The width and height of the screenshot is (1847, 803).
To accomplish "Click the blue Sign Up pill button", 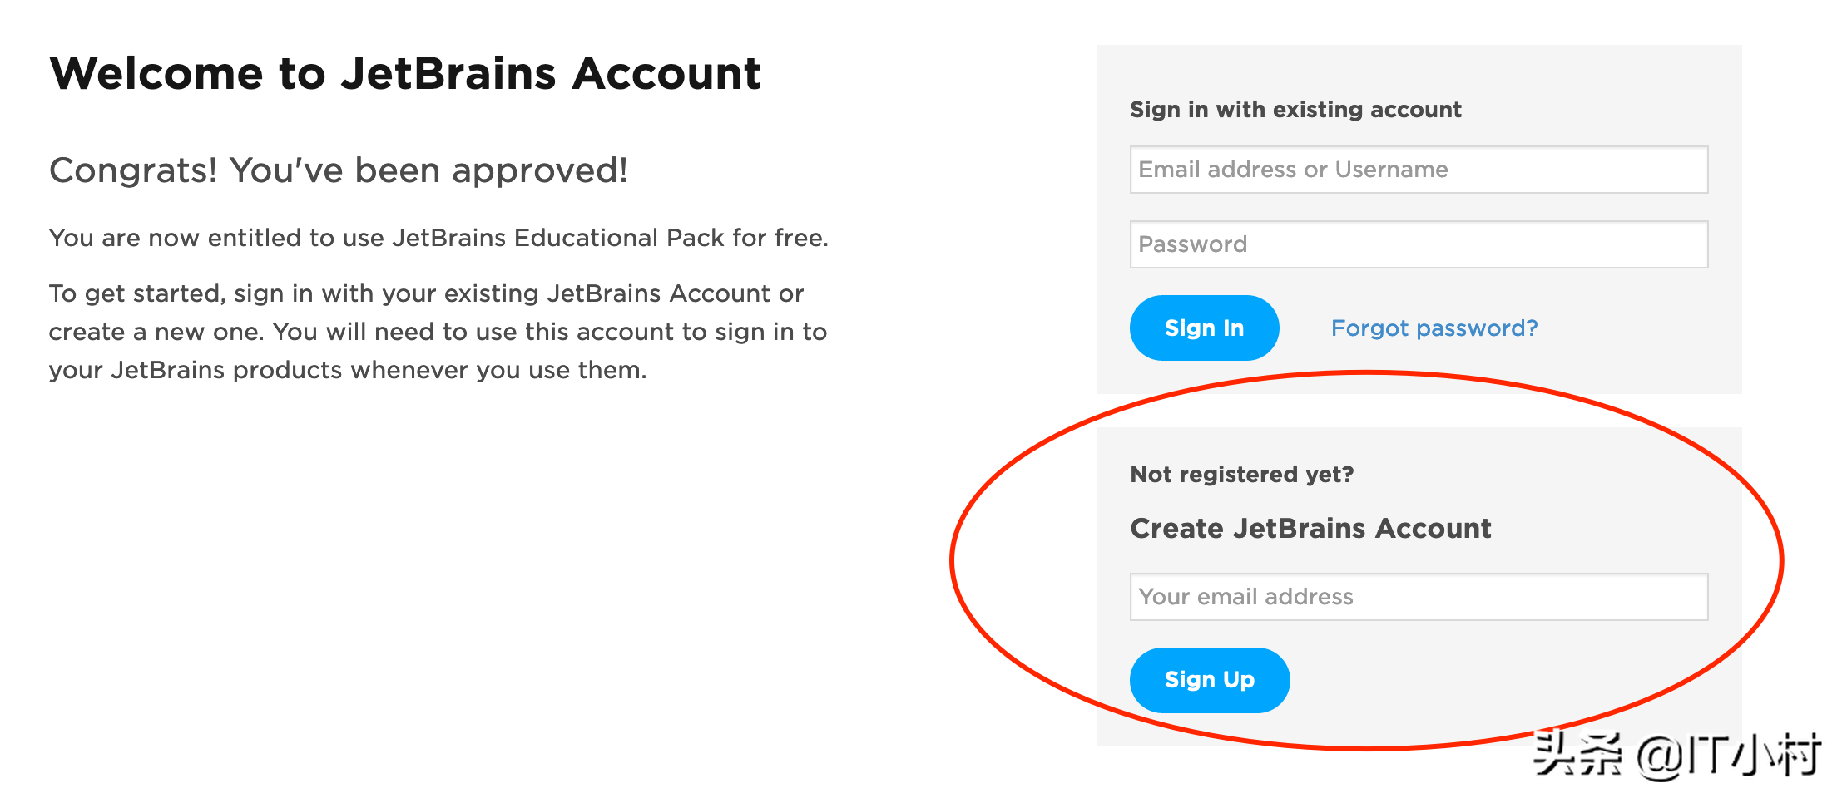I will 1209,680.
